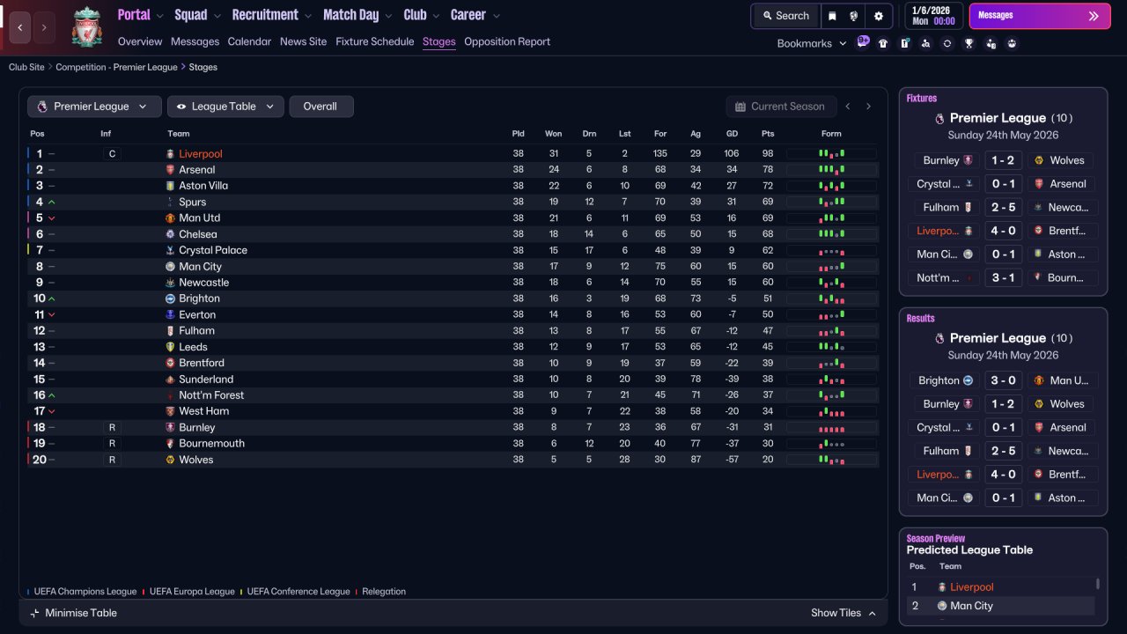This screenshot has width=1127, height=634.
Task: Open the player search scouting shortcut
Action: [925, 43]
